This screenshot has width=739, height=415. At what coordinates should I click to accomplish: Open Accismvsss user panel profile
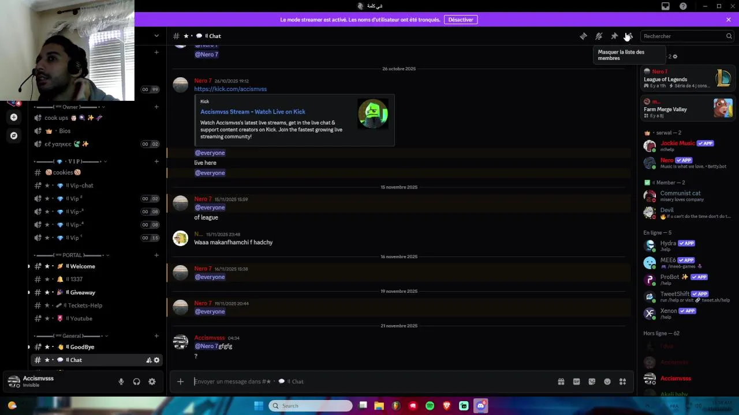pyautogui.click(x=38, y=381)
